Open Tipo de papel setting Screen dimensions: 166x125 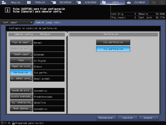coord(21,43)
